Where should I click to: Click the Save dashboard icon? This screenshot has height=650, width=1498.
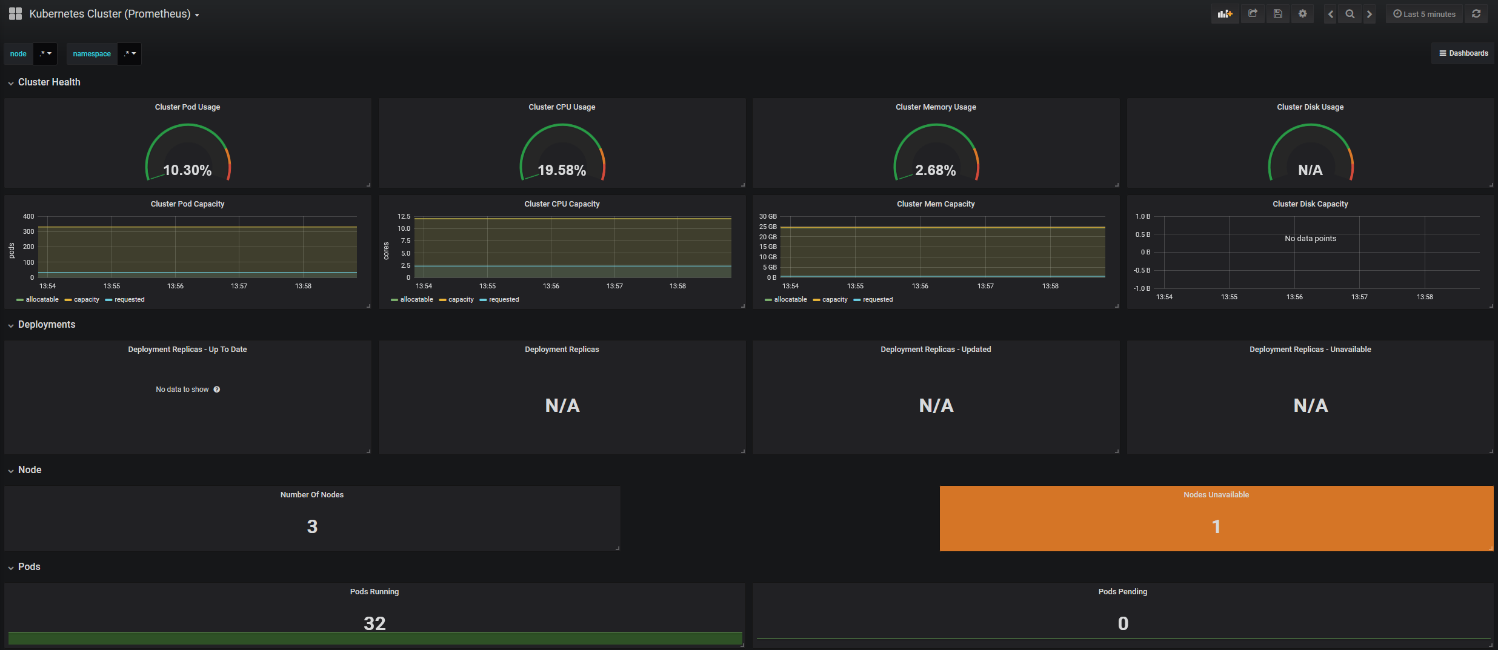1277,14
